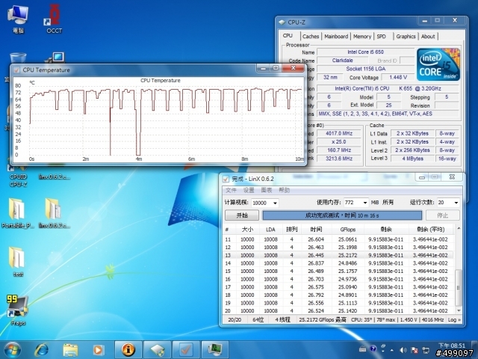The image size is (478, 359).
Task: Click the LinX results vertical scrollbar
Action: point(458,287)
